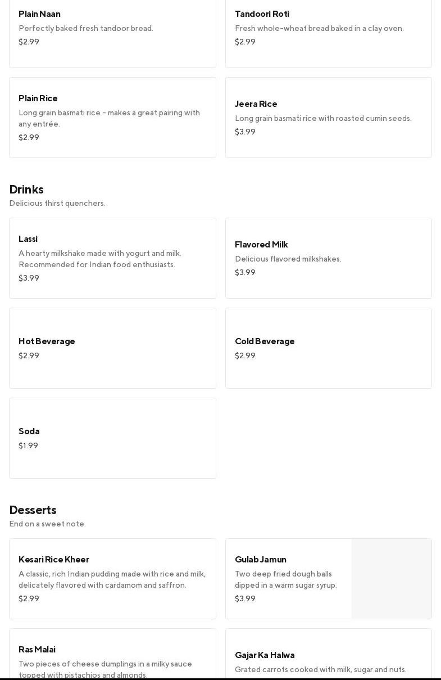Choose the Cold Beverage item
The width and height of the screenshot is (441, 680).
click(x=328, y=348)
